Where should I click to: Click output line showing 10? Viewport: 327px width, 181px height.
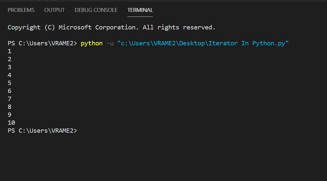tap(11, 123)
